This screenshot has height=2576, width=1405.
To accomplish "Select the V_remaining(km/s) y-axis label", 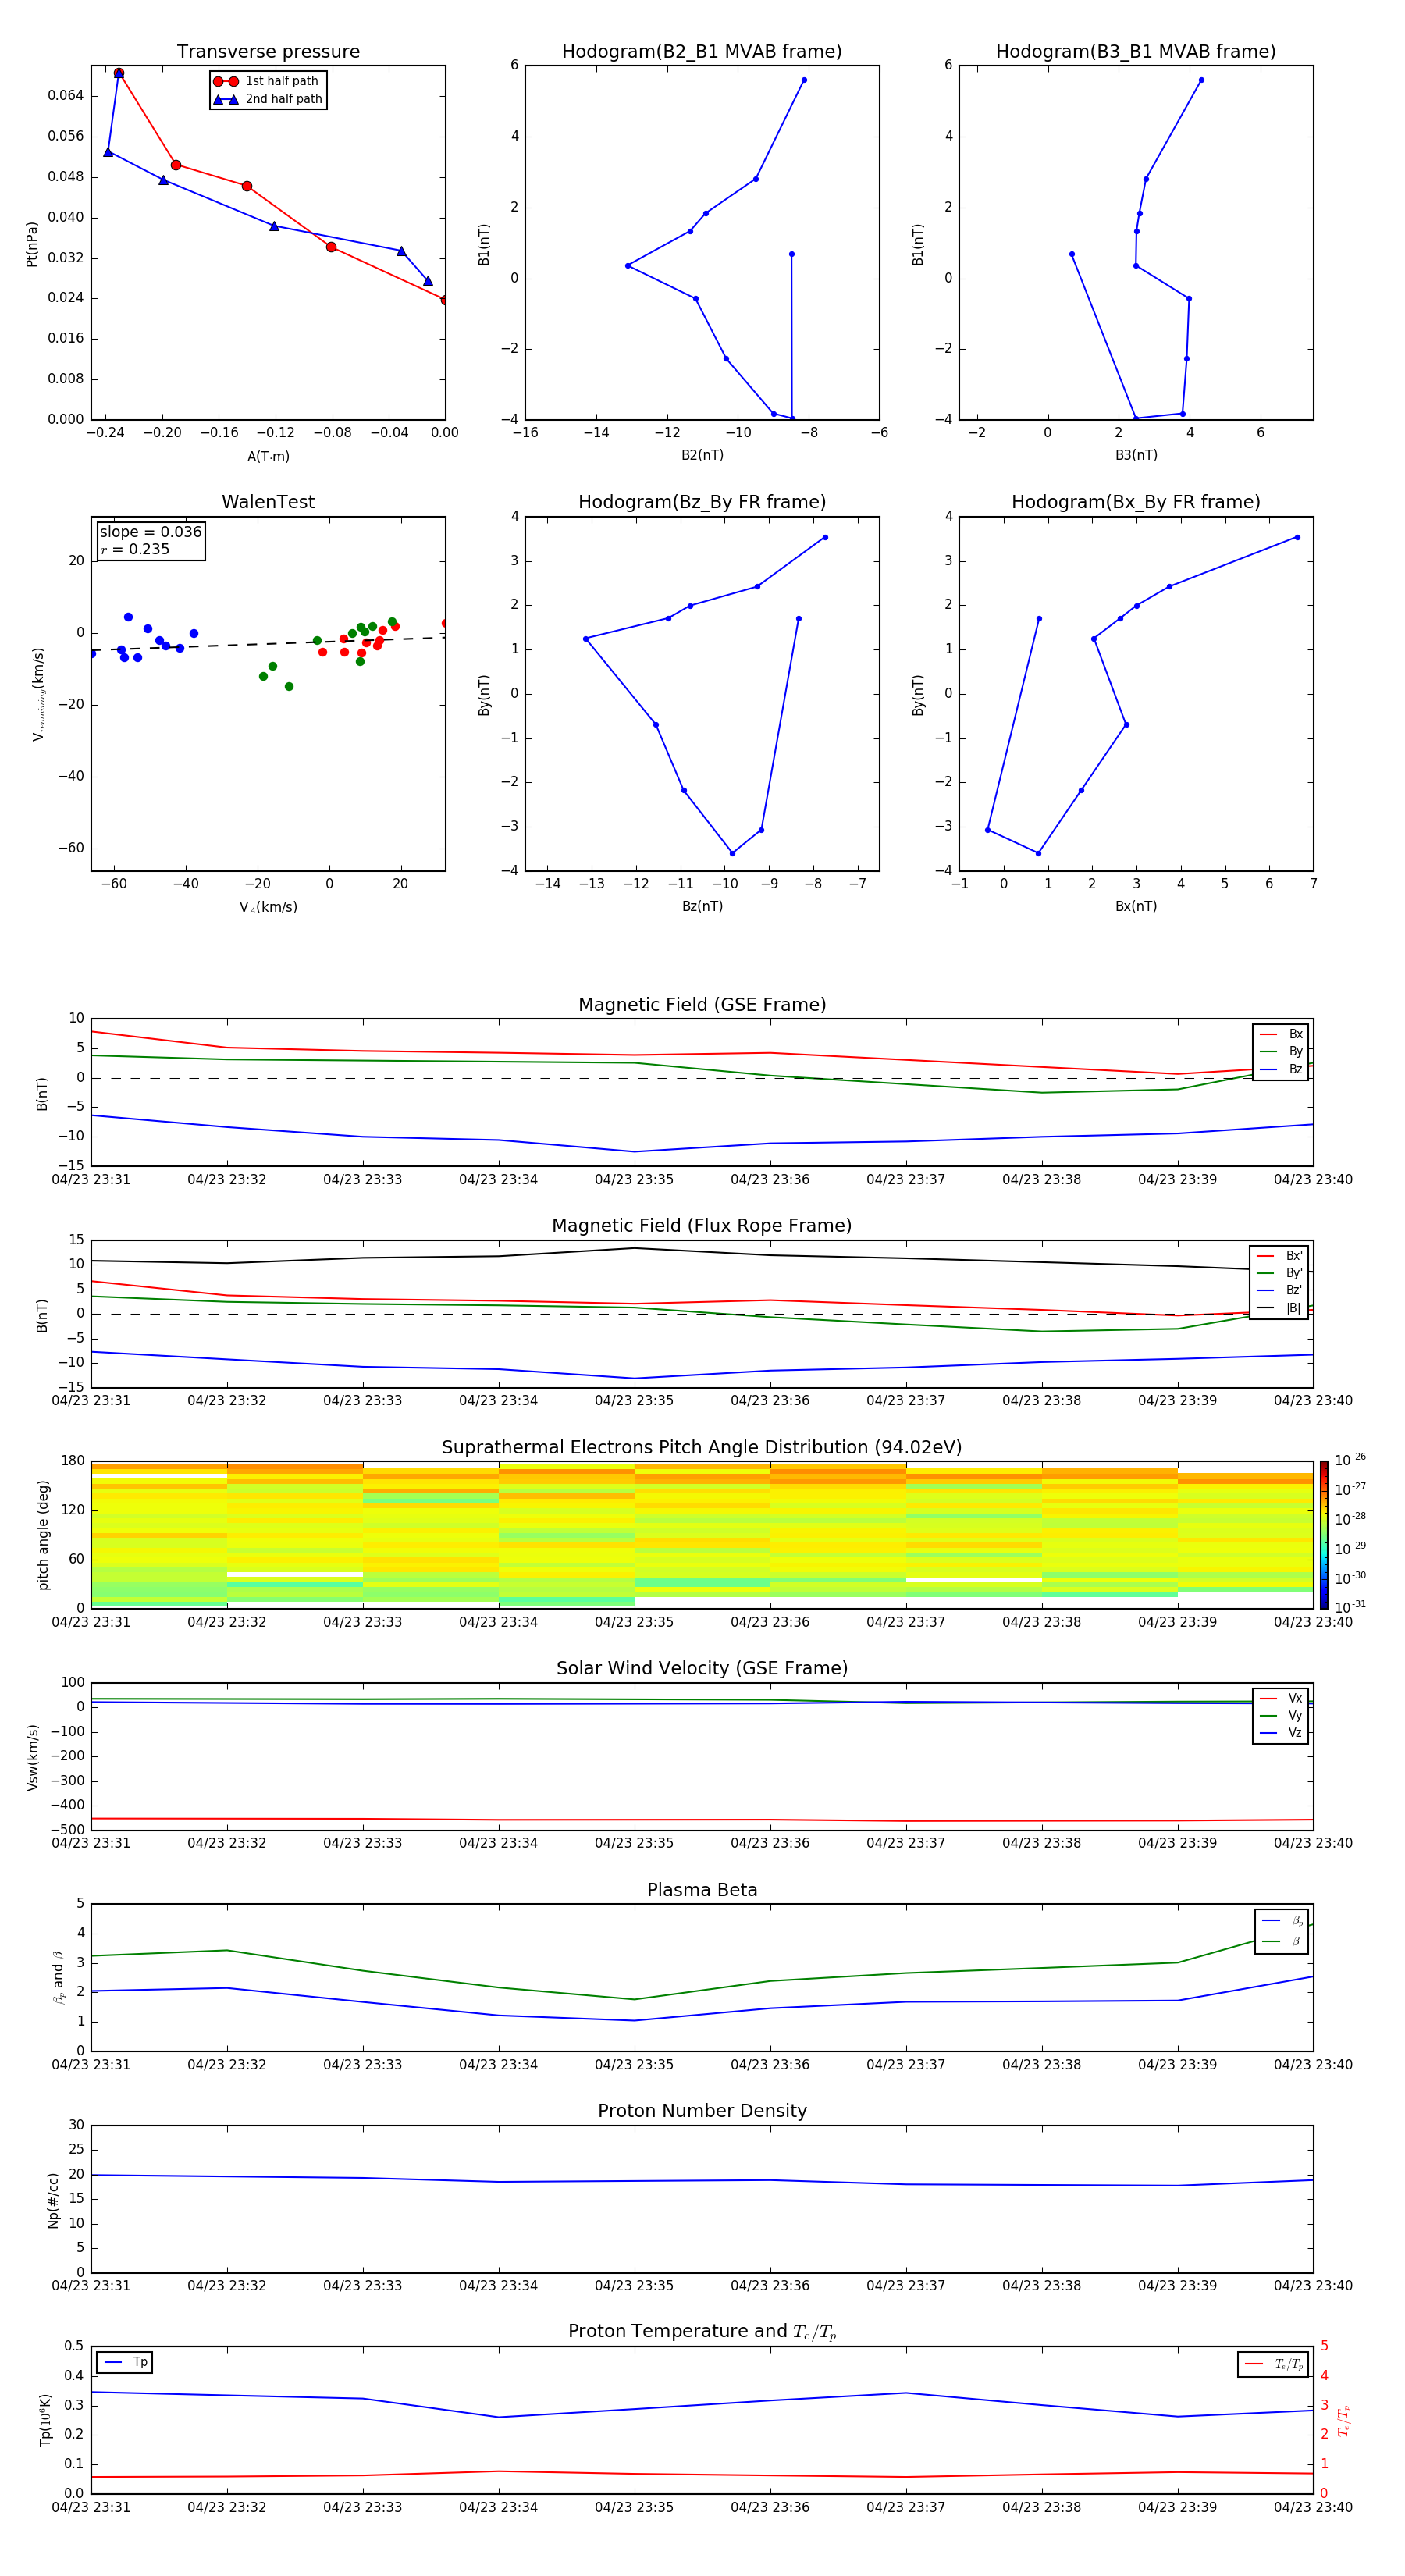I will pos(38,694).
